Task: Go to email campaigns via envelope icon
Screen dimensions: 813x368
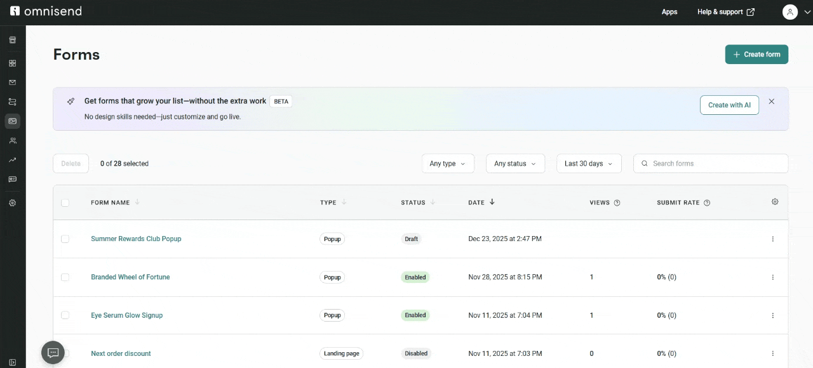Action: 12,82
